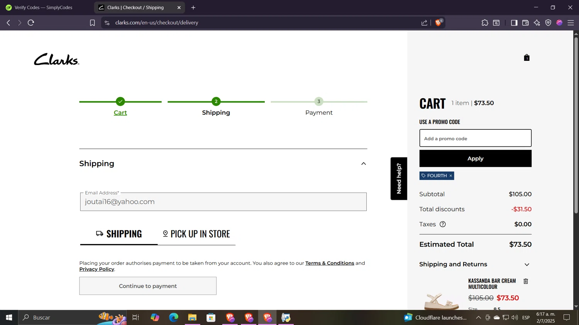Screen dimensions: 579x325
Task: Open Leo AI assistant icon
Action: 537,23
